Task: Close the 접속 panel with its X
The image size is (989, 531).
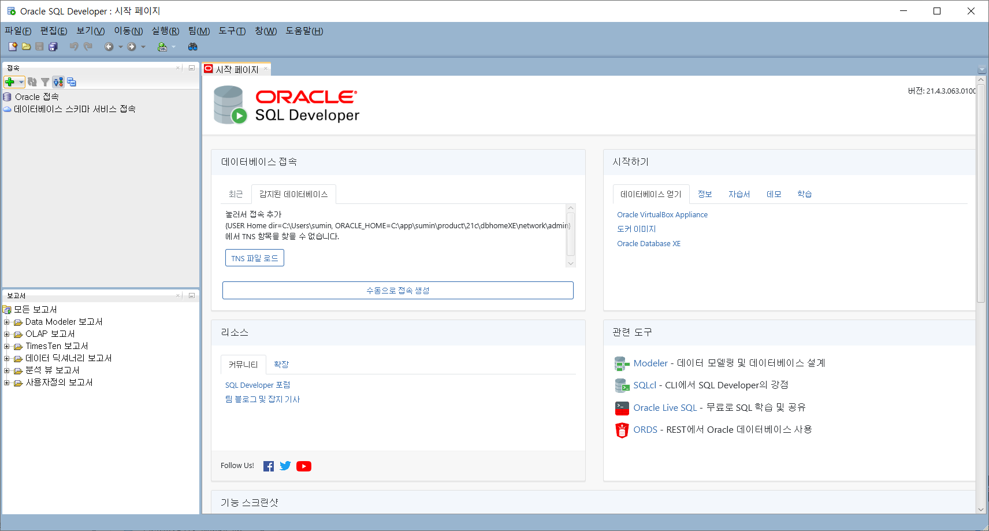Action: [x=179, y=68]
